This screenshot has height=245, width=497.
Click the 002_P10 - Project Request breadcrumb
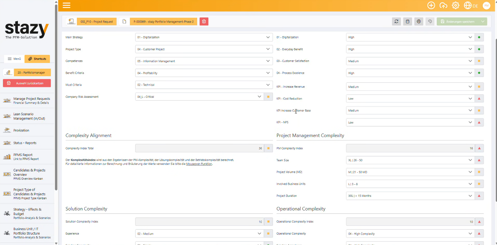[x=96, y=22]
